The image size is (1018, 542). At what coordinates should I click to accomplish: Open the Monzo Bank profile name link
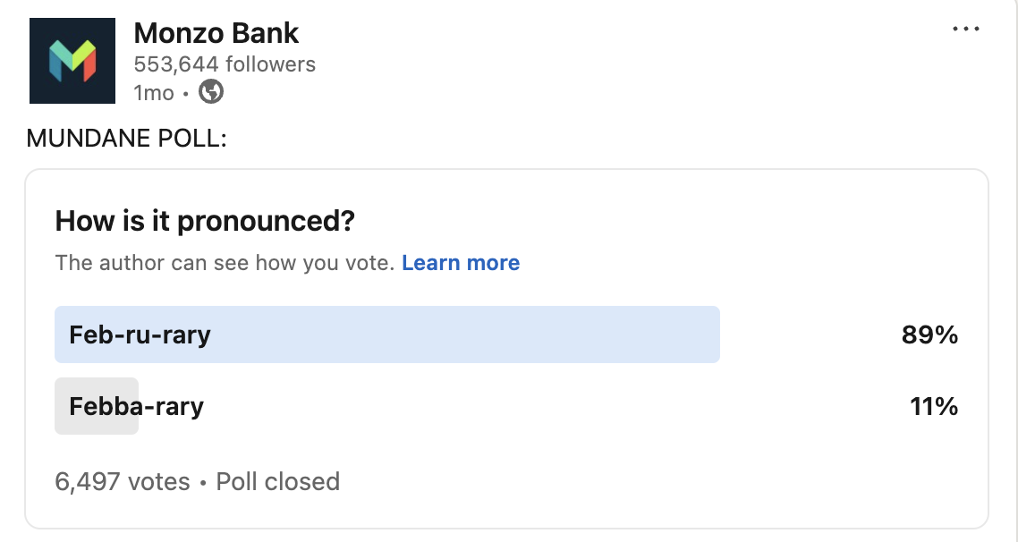click(216, 34)
